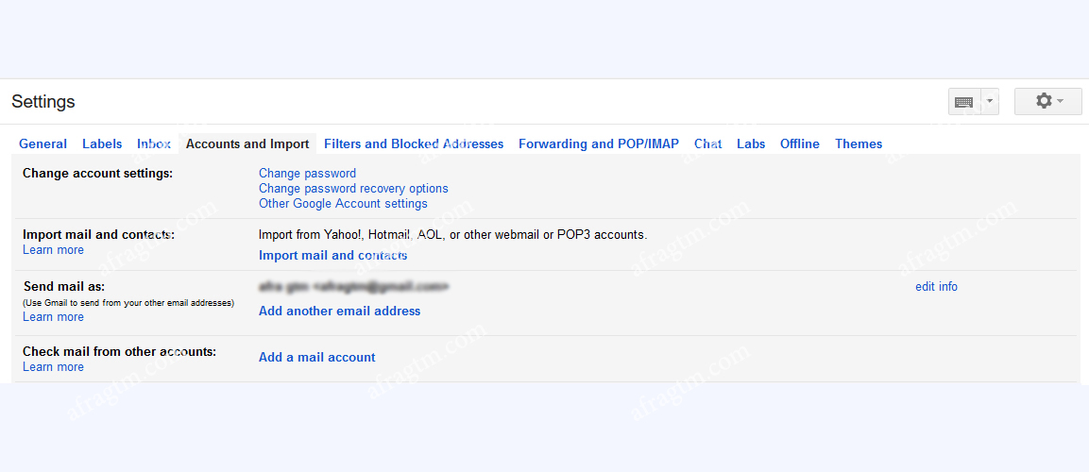Go to the Labs tab
Image resolution: width=1089 pixels, height=472 pixels.
coord(751,143)
